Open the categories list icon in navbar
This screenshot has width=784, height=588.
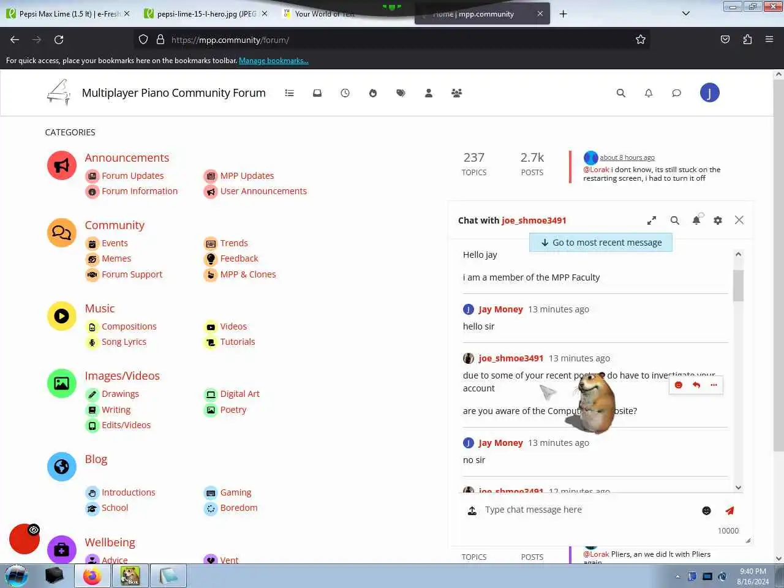pos(289,93)
